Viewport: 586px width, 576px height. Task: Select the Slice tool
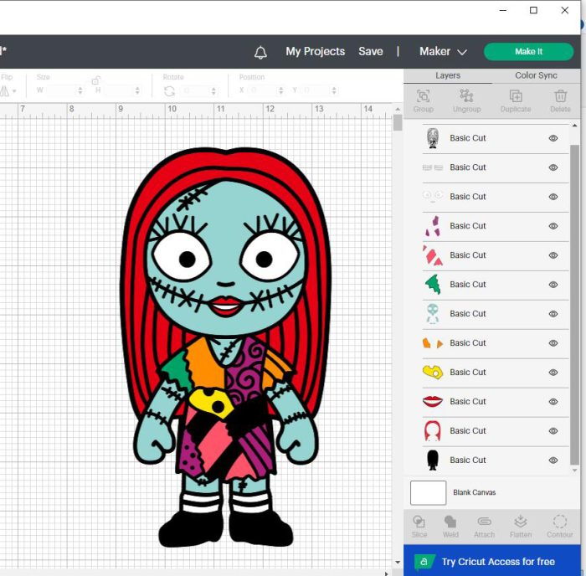[x=419, y=522]
